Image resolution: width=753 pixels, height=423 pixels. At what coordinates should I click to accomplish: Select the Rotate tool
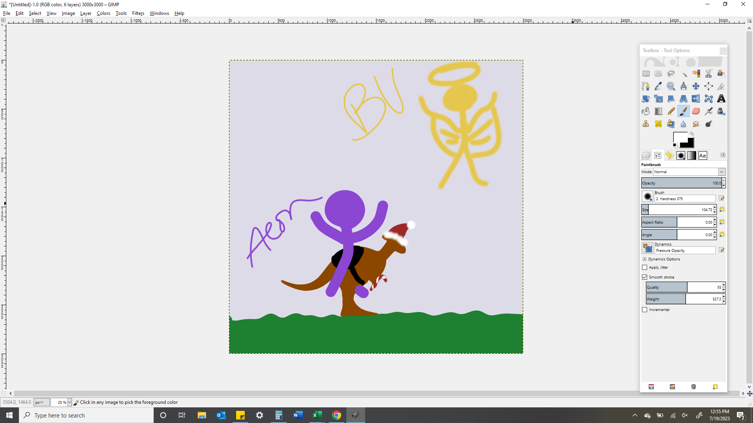coord(646,99)
